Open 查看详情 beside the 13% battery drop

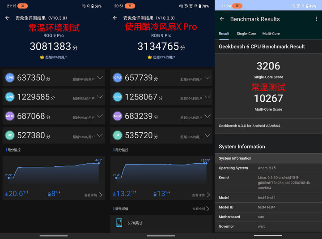point(200,195)
